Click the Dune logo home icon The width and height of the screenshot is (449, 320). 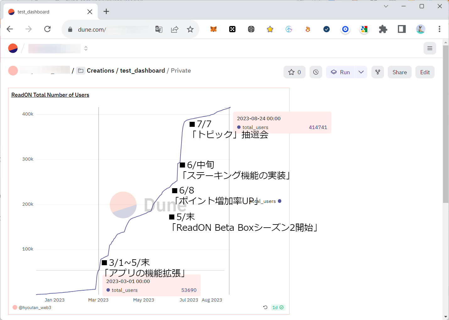pos(13,48)
